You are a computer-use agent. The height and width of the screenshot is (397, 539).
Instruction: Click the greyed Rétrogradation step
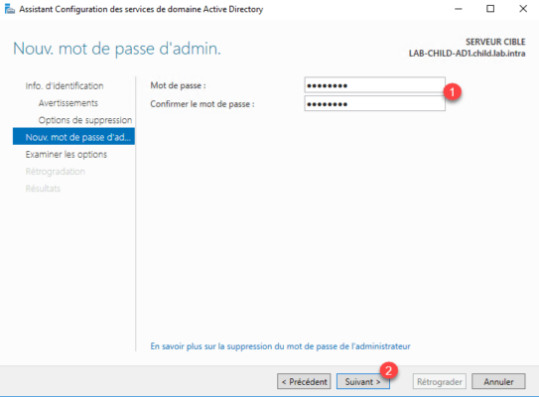click(55, 172)
